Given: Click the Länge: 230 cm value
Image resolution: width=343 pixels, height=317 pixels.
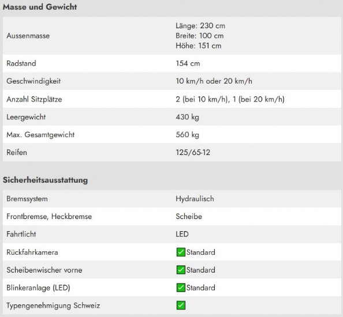Looking at the screenshot, I should pos(200,26).
